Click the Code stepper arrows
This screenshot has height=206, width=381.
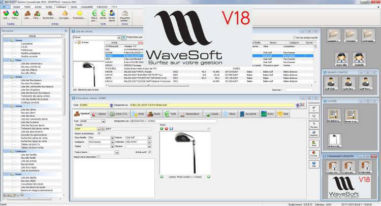click(111, 106)
